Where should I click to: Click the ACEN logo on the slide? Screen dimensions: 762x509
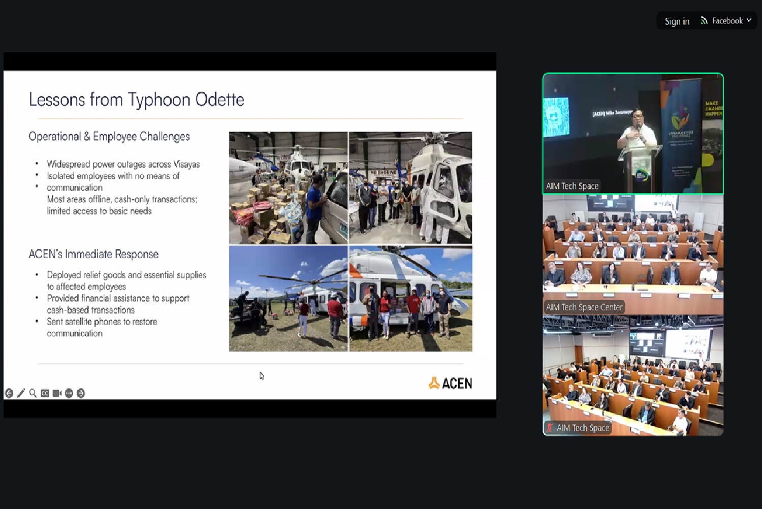pyautogui.click(x=450, y=383)
